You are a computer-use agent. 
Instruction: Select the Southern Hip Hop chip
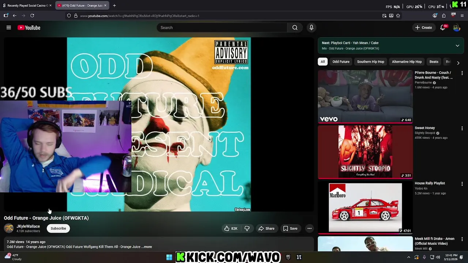(370, 62)
